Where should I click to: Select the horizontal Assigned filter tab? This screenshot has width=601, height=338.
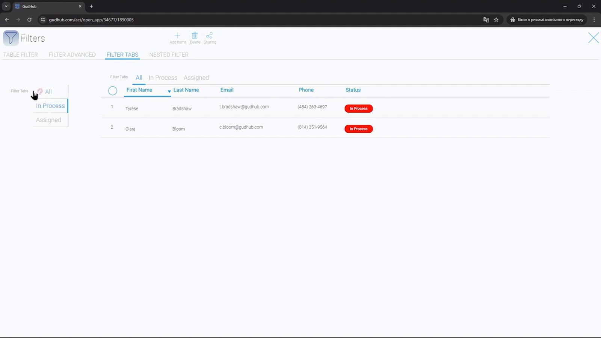(196, 78)
